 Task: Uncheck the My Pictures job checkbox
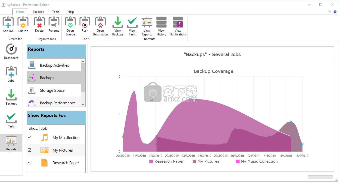(30, 150)
